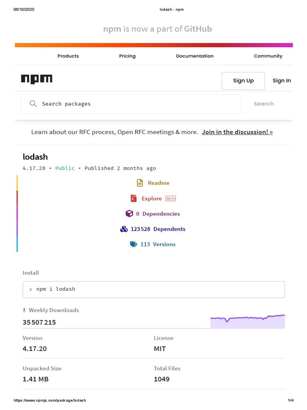Open the Documentation menu item
307x410 pixels.
pos(195,56)
